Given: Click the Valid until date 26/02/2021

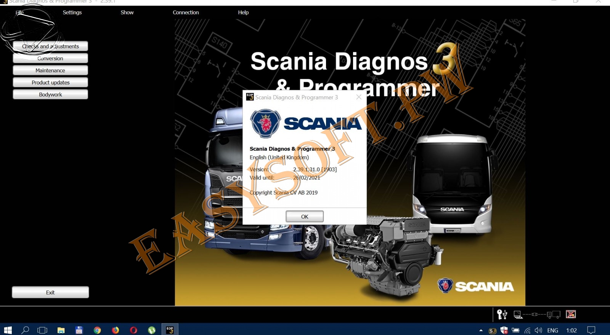Looking at the screenshot, I should tap(307, 178).
